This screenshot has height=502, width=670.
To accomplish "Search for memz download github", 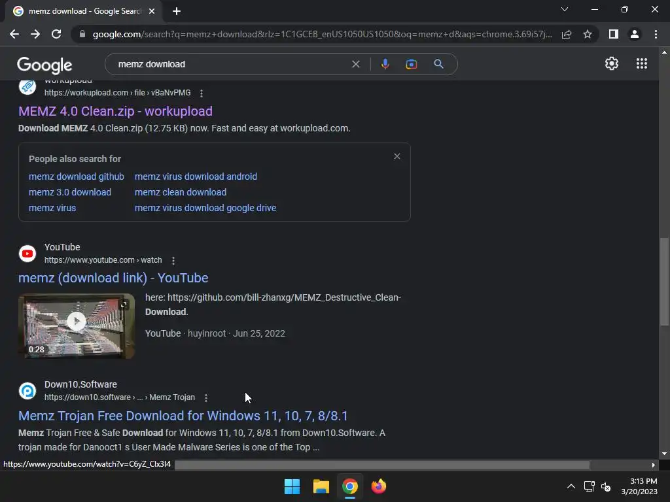I will (x=76, y=176).
